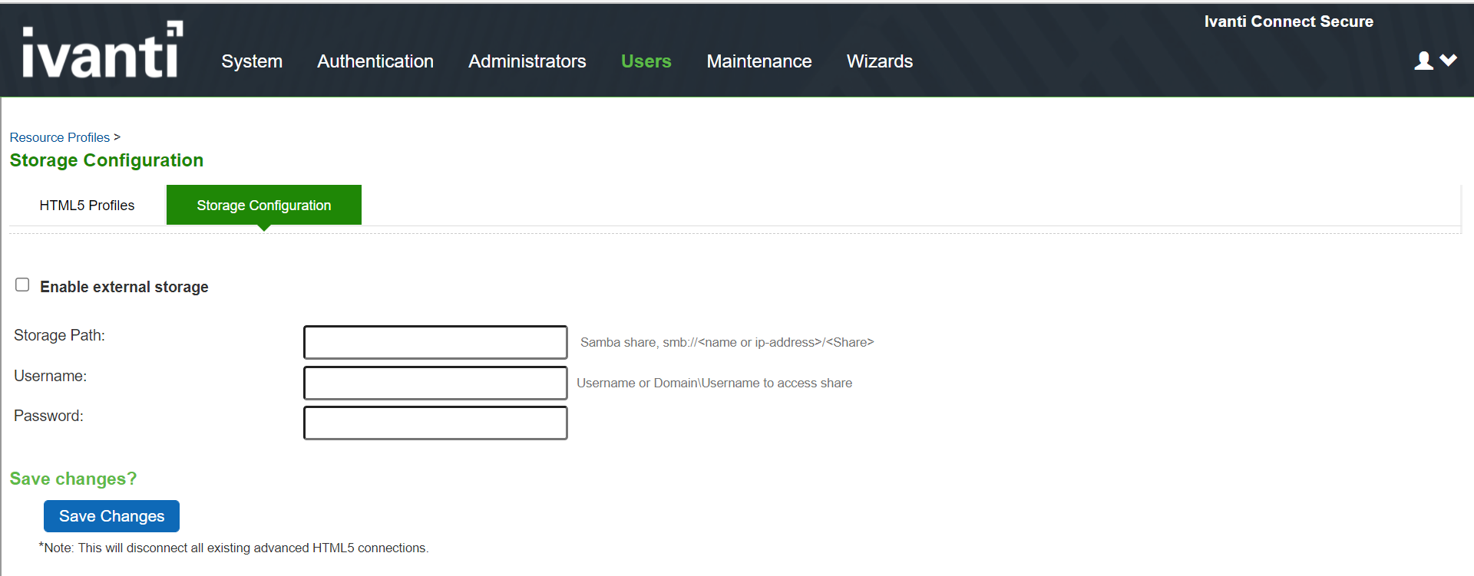Open the Authentication menu
1474x576 pixels.
[x=375, y=61]
